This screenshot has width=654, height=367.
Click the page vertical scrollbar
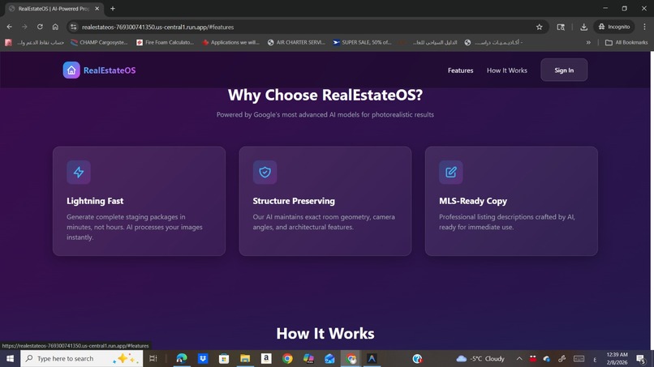coord(652,201)
